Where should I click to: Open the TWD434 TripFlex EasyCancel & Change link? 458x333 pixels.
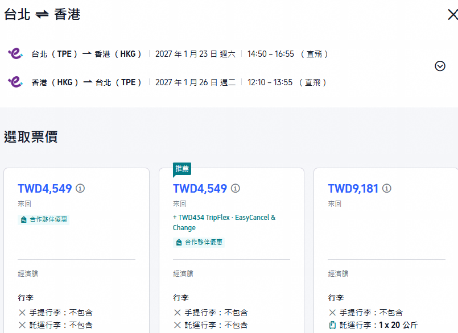224,223
